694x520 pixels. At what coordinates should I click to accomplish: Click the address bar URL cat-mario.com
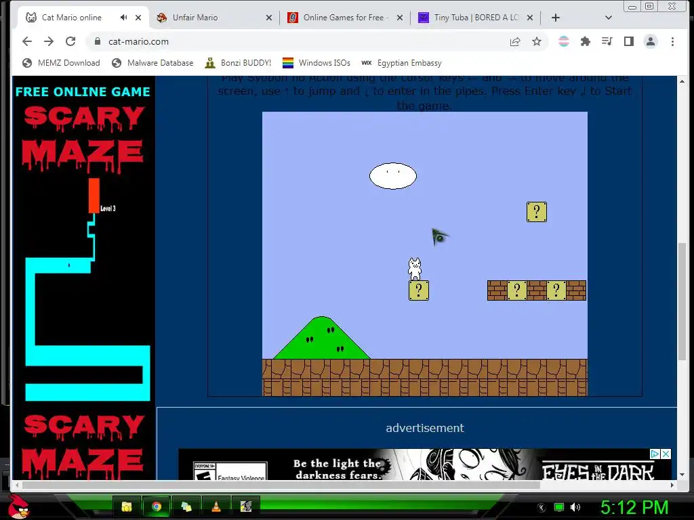[x=138, y=41]
